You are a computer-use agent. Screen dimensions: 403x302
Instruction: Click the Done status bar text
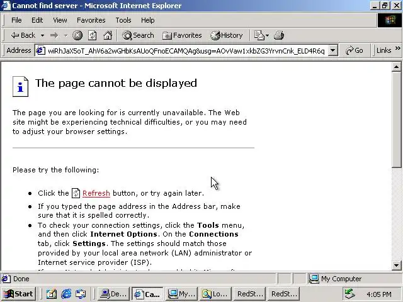[x=21, y=279]
